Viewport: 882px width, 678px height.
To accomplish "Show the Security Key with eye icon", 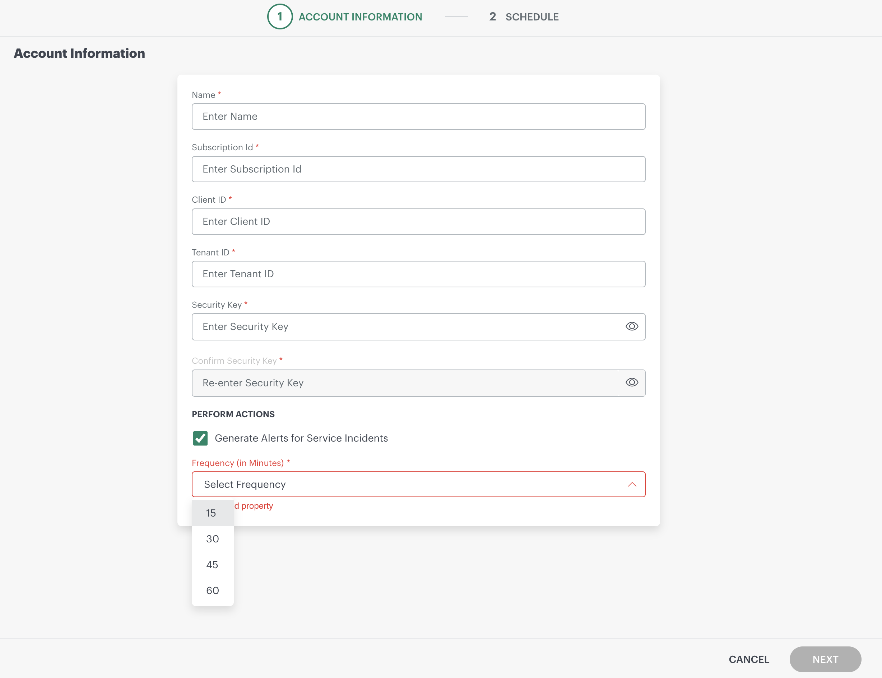I will pos(632,326).
